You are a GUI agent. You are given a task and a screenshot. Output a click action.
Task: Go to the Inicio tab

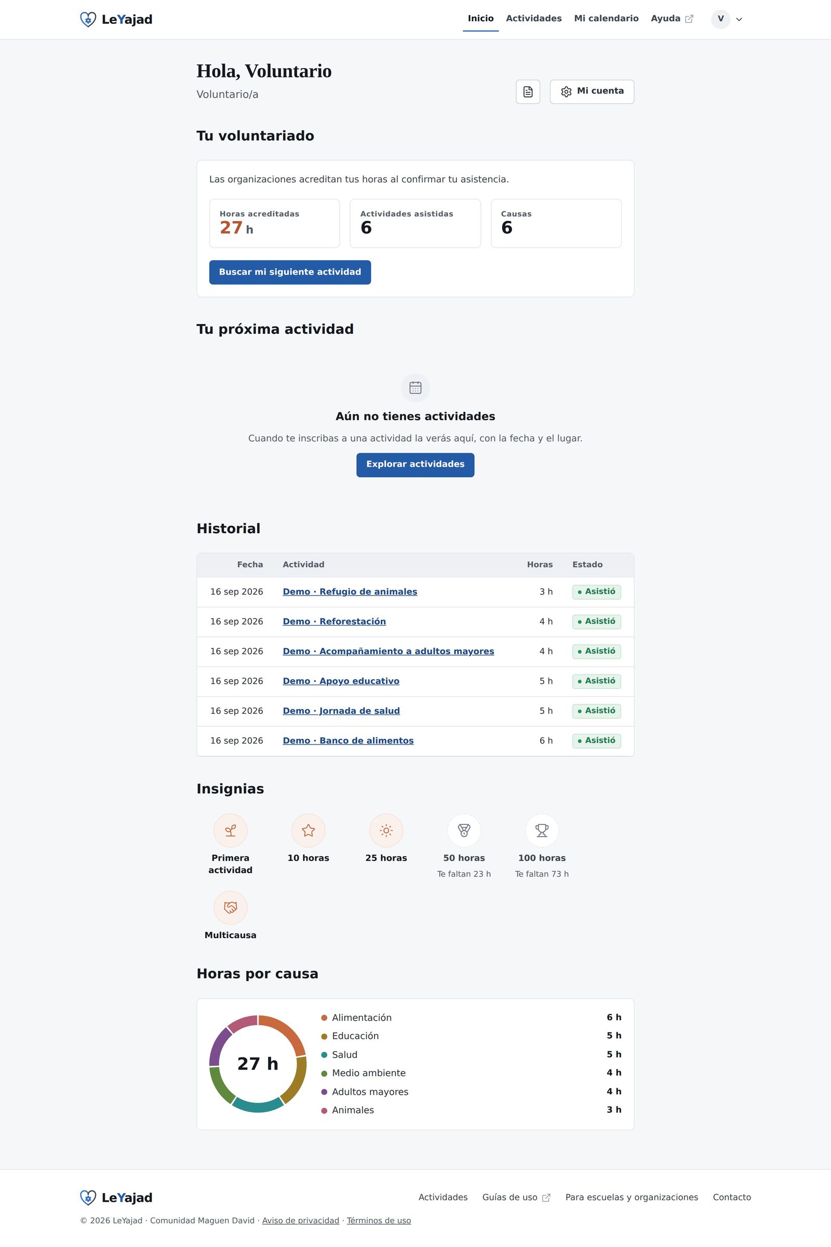pyautogui.click(x=481, y=19)
